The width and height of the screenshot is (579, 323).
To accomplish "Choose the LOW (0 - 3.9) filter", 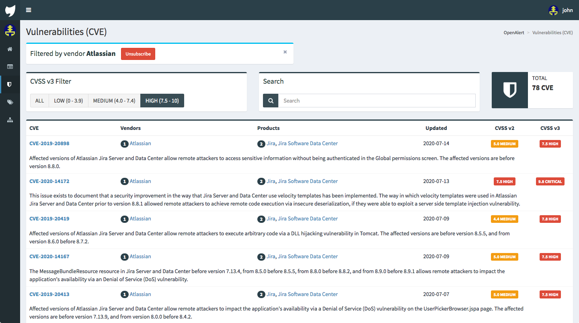I will coord(68,101).
